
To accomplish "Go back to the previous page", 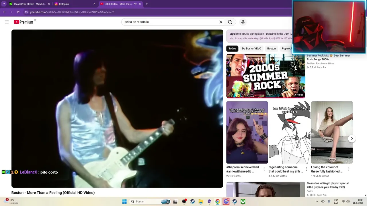I will pos(4,12).
